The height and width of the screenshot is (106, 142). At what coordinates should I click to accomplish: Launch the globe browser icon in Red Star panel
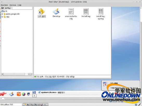click(24, 94)
